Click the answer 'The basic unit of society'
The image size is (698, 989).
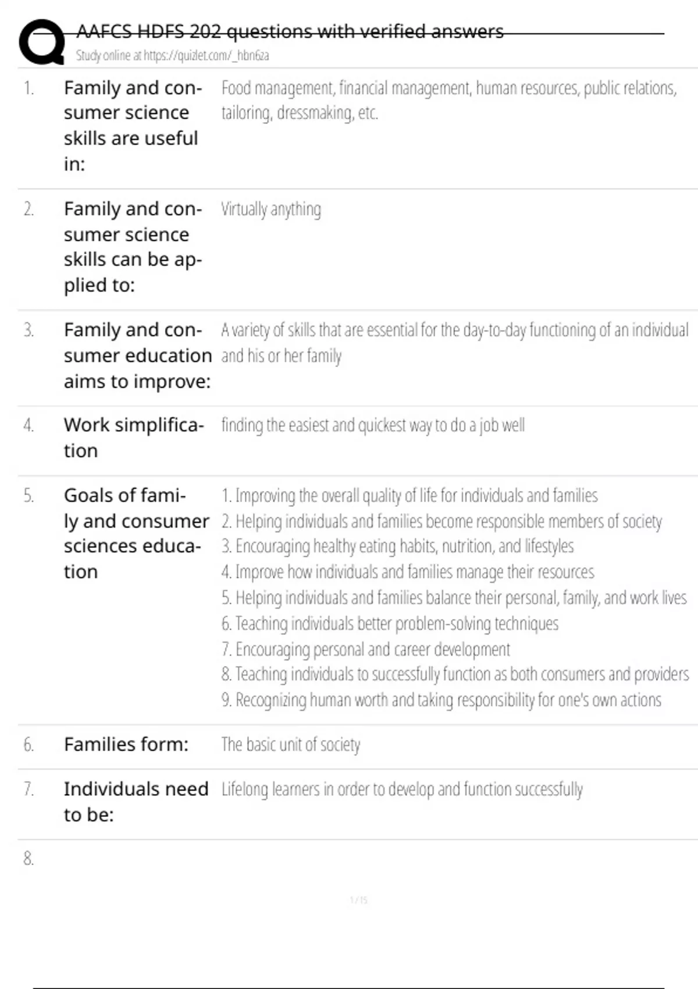pos(291,745)
